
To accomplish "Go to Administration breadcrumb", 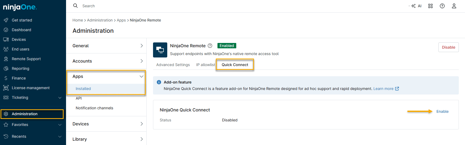I will [x=100, y=20].
